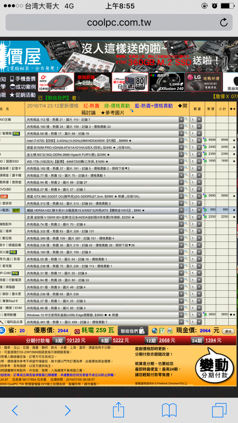The width and height of the screenshot is (238, 423).
Task: Open the LG MSI DS-B1 ad thumbnail
Action: coord(204,82)
